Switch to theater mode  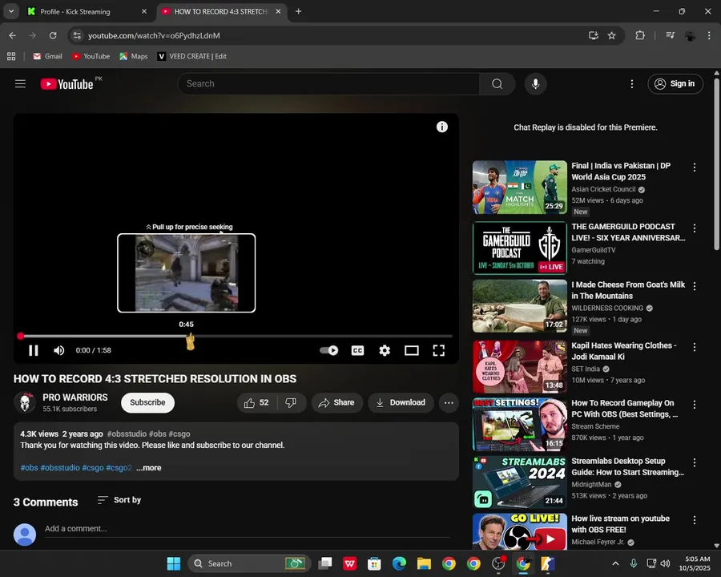tap(412, 351)
